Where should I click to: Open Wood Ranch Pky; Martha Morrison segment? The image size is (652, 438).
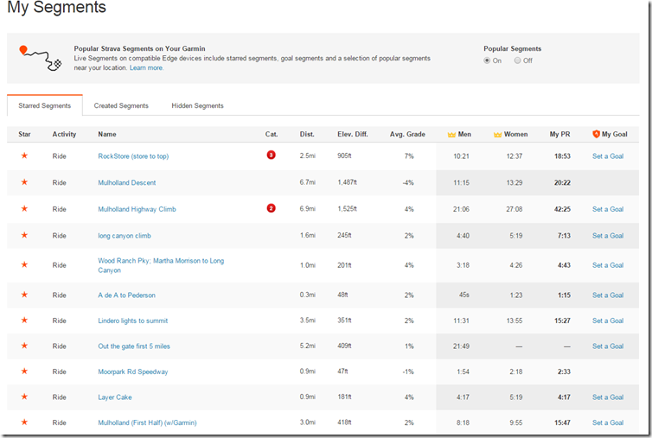pos(161,265)
